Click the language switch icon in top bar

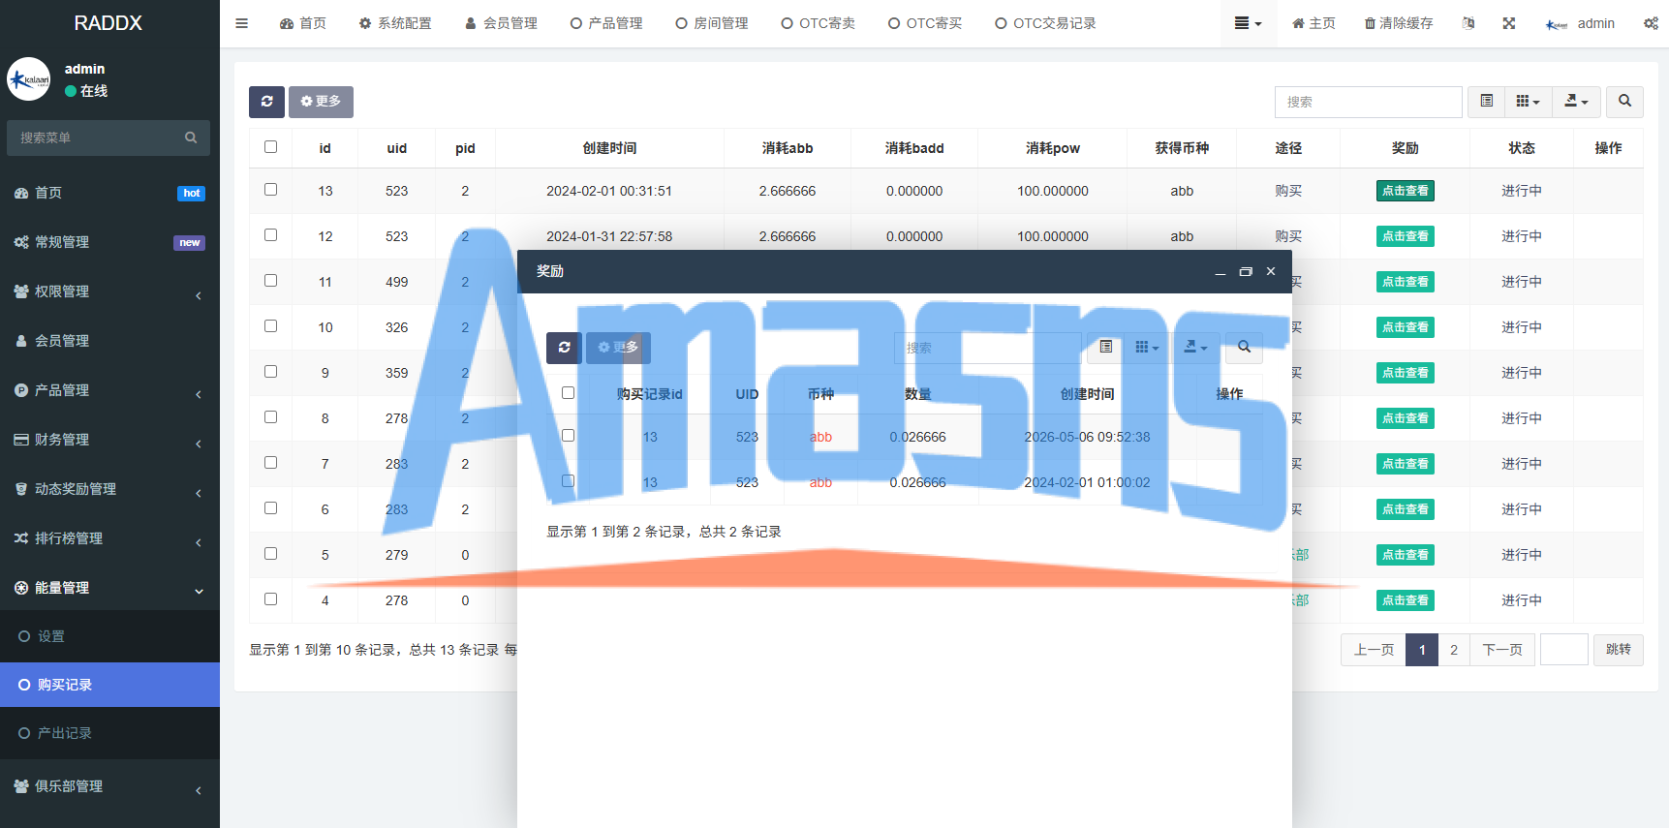(1468, 23)
